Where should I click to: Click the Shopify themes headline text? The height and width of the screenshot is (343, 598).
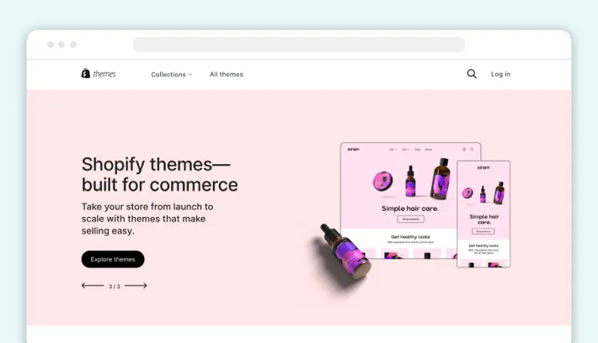(159, 174)
